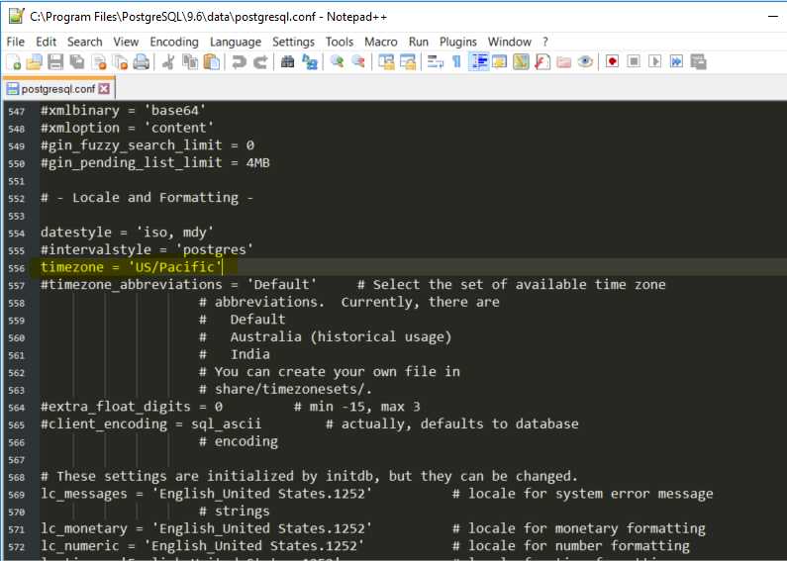This screenshot has height=561, width=787.
Task: Click the Close All documents icon
Action: (x=120, y=61)
